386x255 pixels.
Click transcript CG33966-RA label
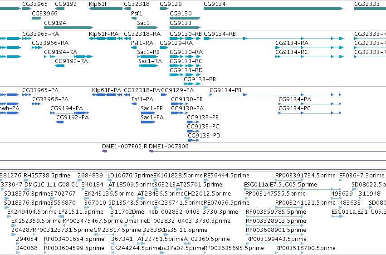(x=50, y=43)
